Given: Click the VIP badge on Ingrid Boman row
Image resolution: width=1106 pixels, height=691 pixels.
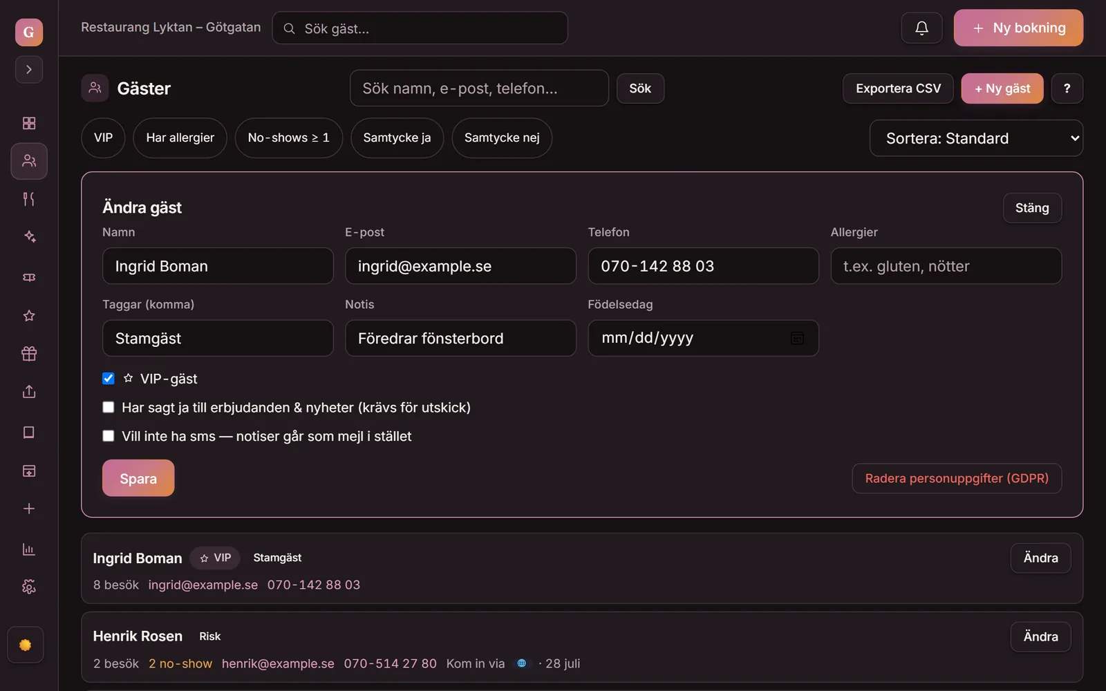Looking at the screenshot, I should pos(215,558).
